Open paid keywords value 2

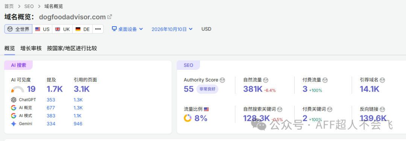305,118
